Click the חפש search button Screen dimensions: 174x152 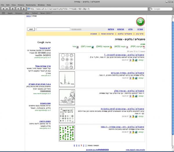tap(31, 29)
